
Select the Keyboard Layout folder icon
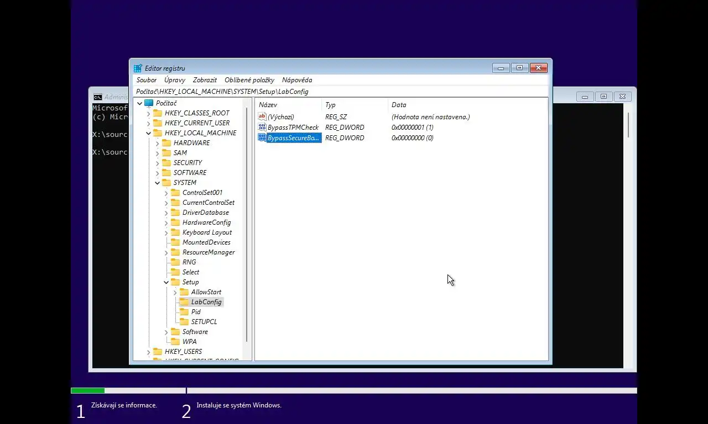pyautogui.click(x=175, y=232)
